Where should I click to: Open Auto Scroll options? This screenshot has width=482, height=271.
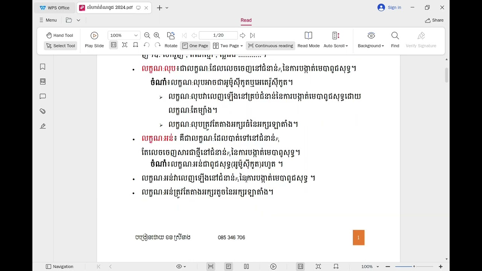click(x=336, y=40)
